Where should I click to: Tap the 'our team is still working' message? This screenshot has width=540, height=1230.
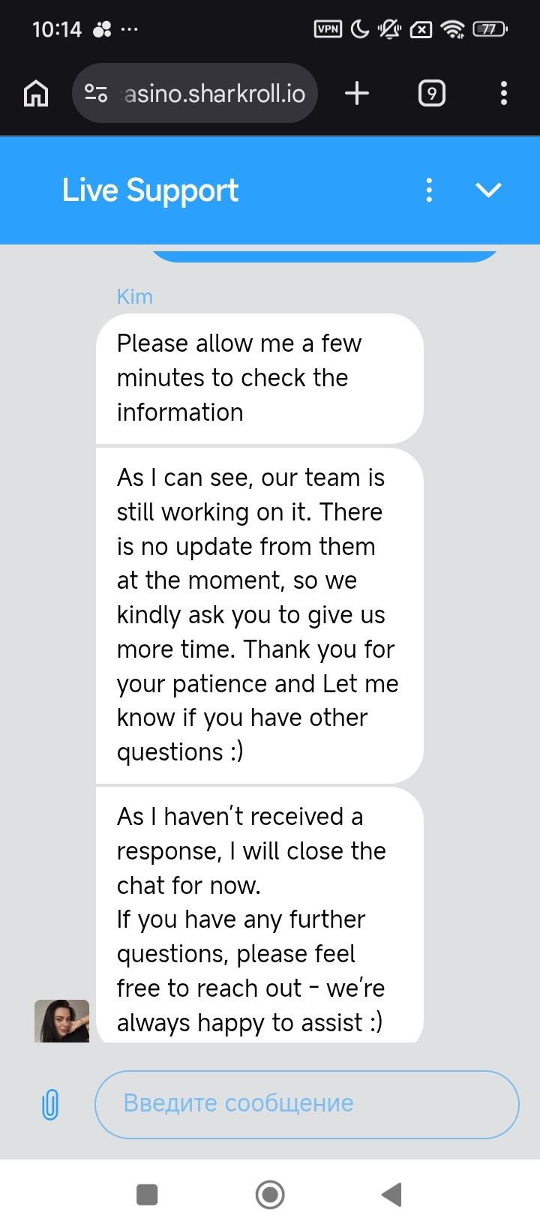coord(259,615)
